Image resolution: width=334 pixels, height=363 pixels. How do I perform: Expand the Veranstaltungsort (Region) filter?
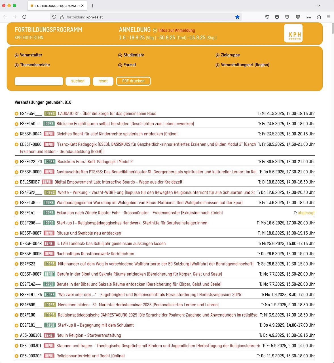[242, 65]
